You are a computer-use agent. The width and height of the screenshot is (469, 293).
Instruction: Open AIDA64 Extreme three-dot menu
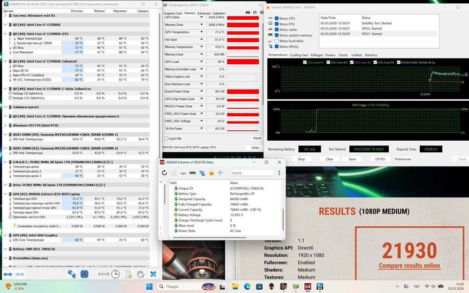pyautogui.click(x=279, y=173)
